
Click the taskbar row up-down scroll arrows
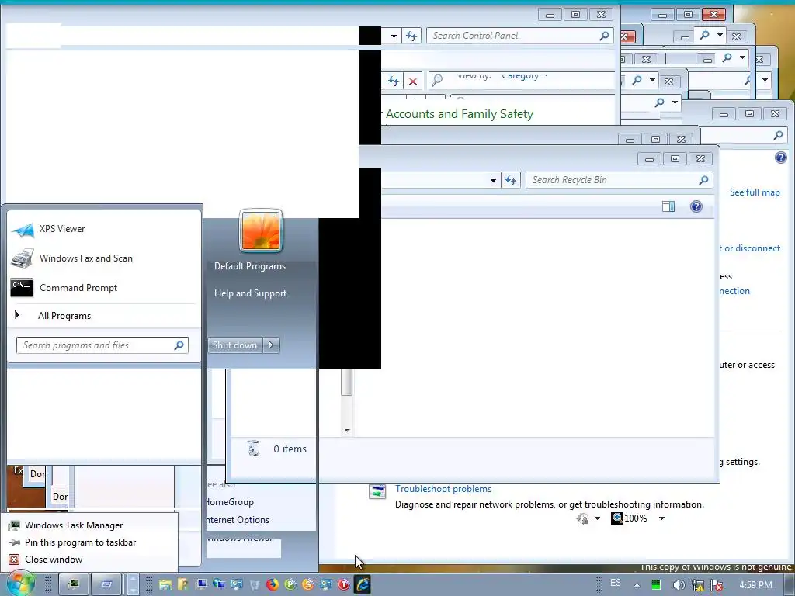[x=132, y=584]
